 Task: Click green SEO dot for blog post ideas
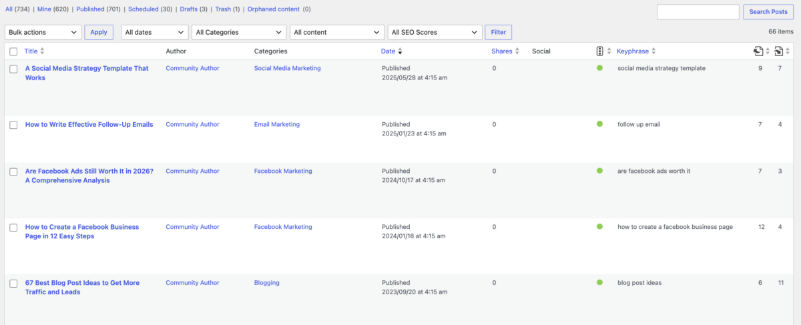coord(599,283)
